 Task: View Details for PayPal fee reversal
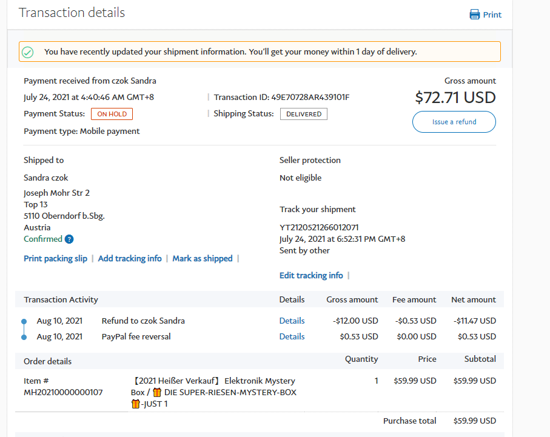tap(292, 336)
